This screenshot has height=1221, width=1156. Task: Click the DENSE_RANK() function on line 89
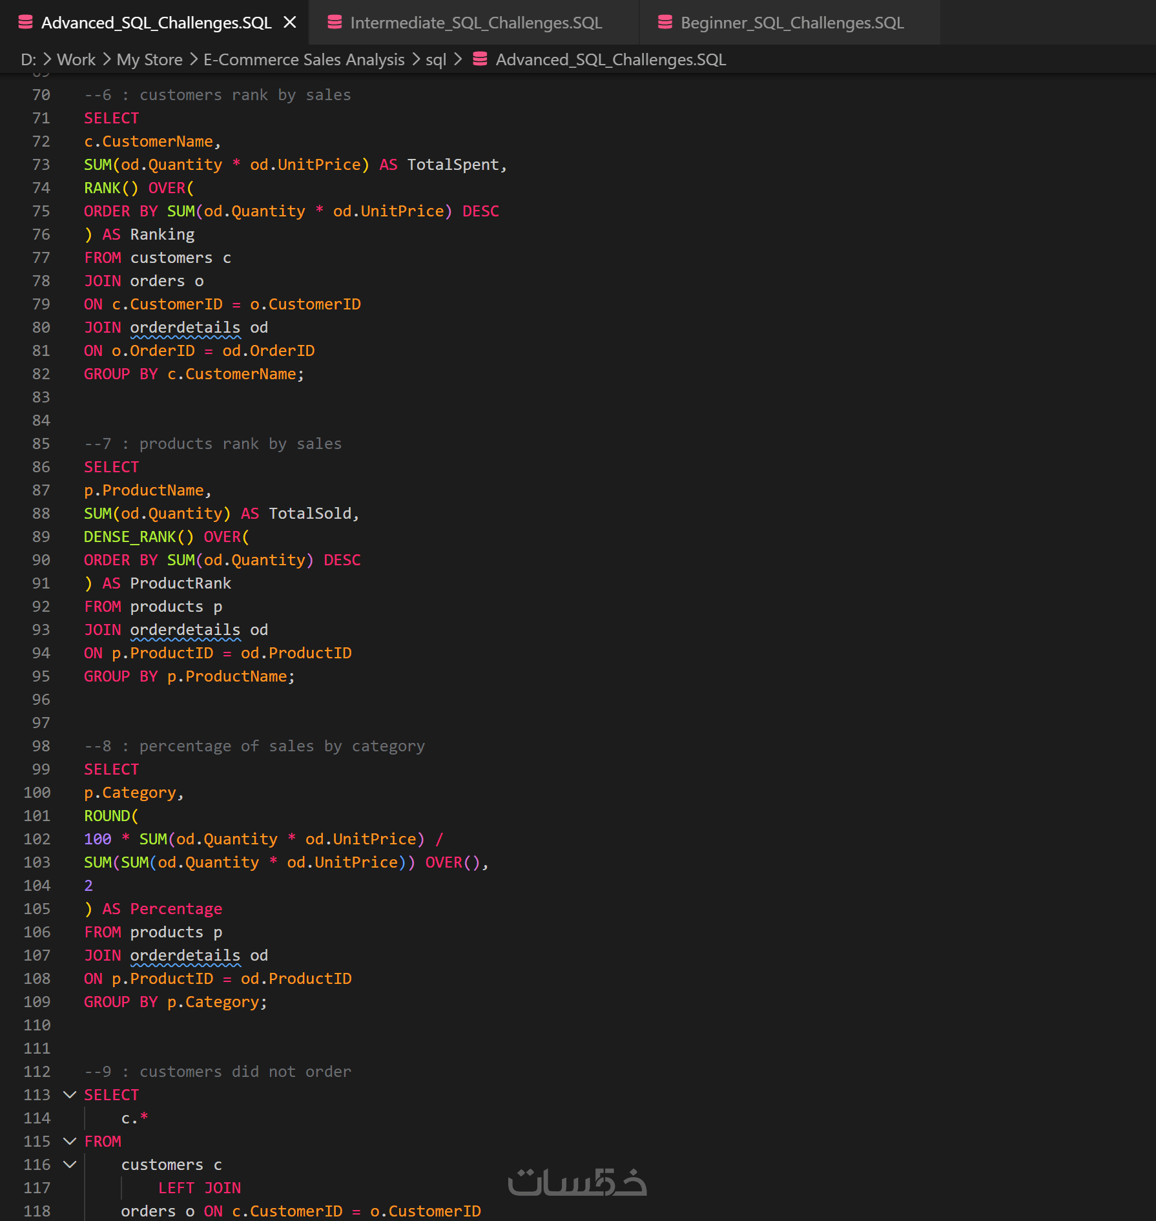point(139,537)
